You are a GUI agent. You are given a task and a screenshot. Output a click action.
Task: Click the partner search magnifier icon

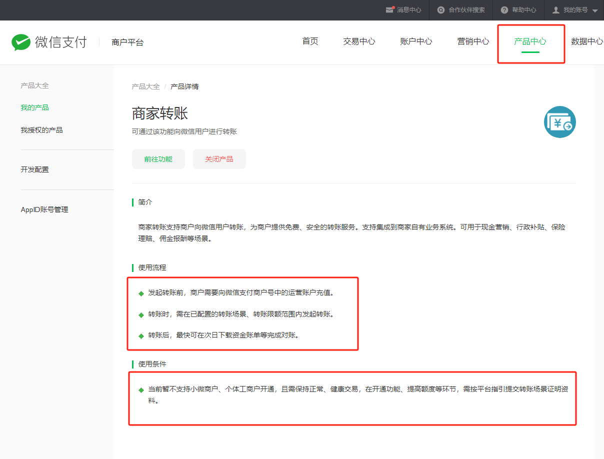pos(441,10)
